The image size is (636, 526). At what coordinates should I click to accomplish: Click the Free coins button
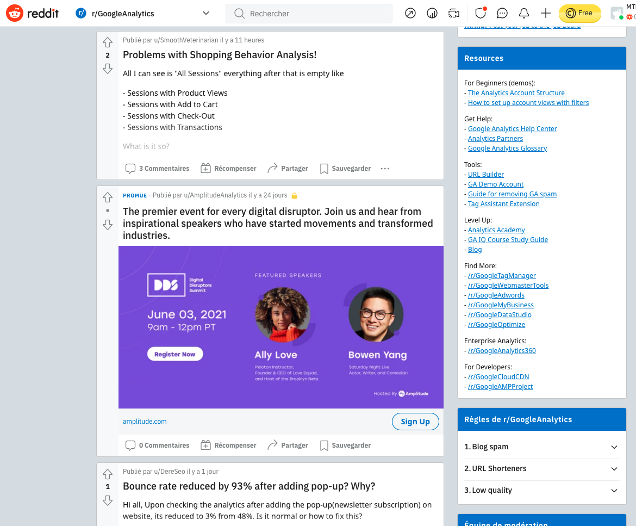click(579, 14)
